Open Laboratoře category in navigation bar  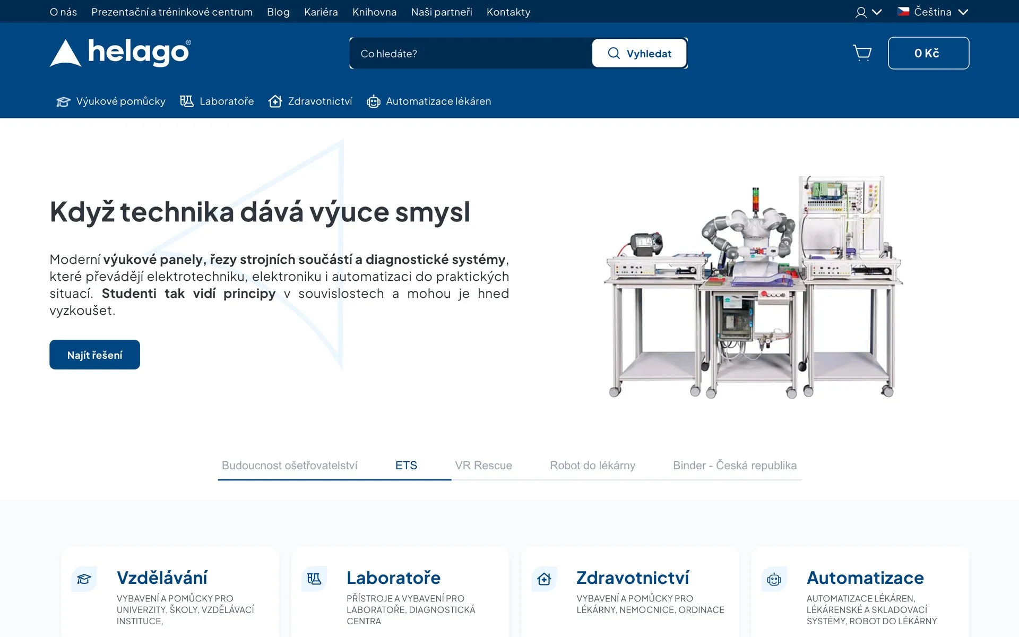(x=217, y=101)
